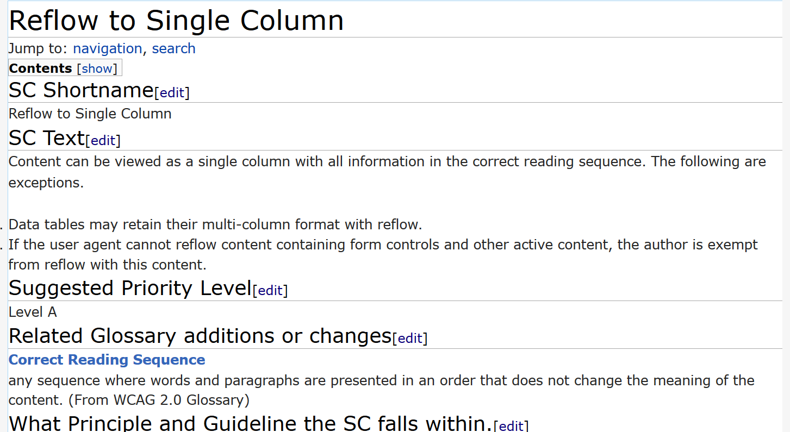Viewport: 790px width, 432px height.
Task: Click the SC Text heading text
Action: click(47, 138)
